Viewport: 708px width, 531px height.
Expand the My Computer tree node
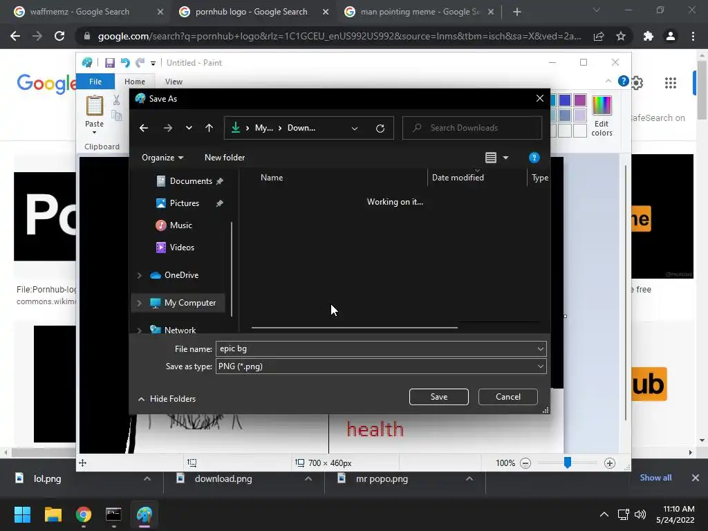140,303
